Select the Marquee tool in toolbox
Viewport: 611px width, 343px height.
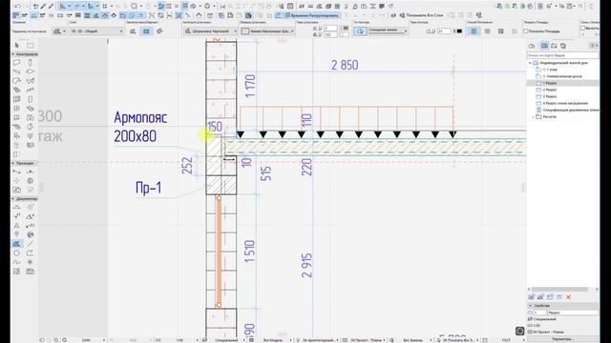pos(31,46)
